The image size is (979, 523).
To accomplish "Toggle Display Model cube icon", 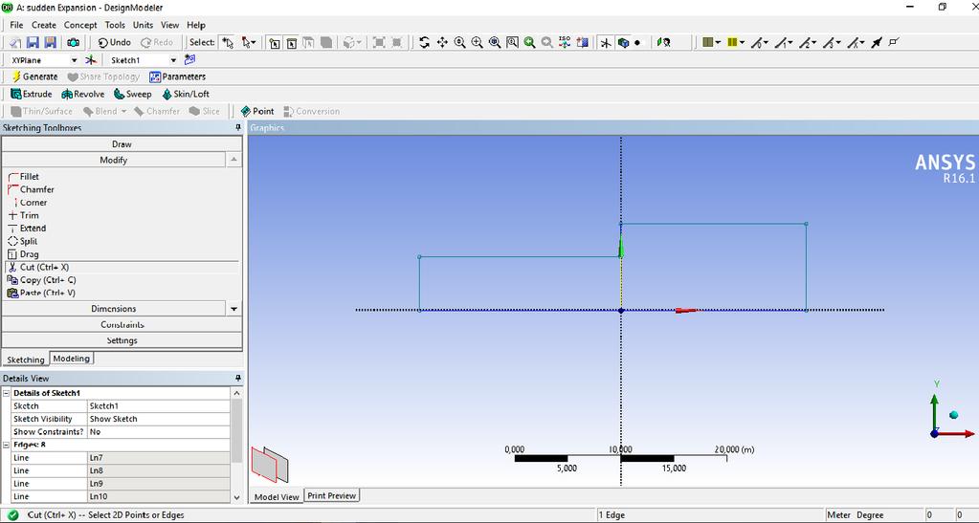I will (622, 42).
